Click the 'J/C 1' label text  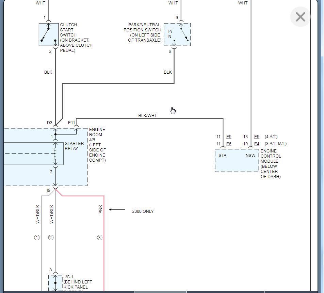pos(68,277)
